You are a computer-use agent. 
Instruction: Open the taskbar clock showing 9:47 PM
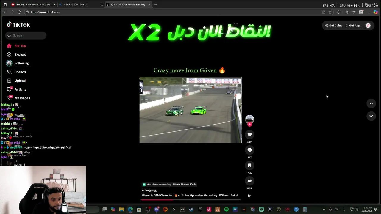tap(367, 209)
